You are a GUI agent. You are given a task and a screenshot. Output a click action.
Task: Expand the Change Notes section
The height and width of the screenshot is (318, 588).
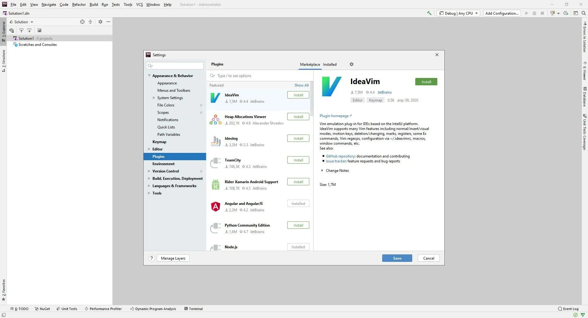322,170
